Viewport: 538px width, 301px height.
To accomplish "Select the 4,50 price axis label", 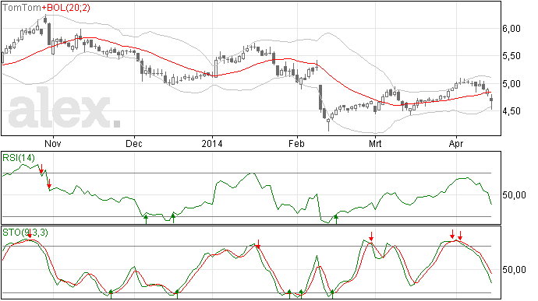I will click(x=511, y=111).
